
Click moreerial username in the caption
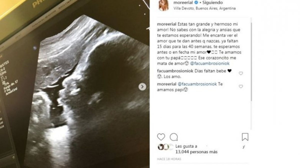(x=167, y=24)
